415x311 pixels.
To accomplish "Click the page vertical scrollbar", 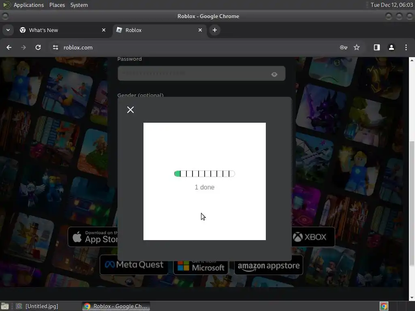I will [412, 204].
